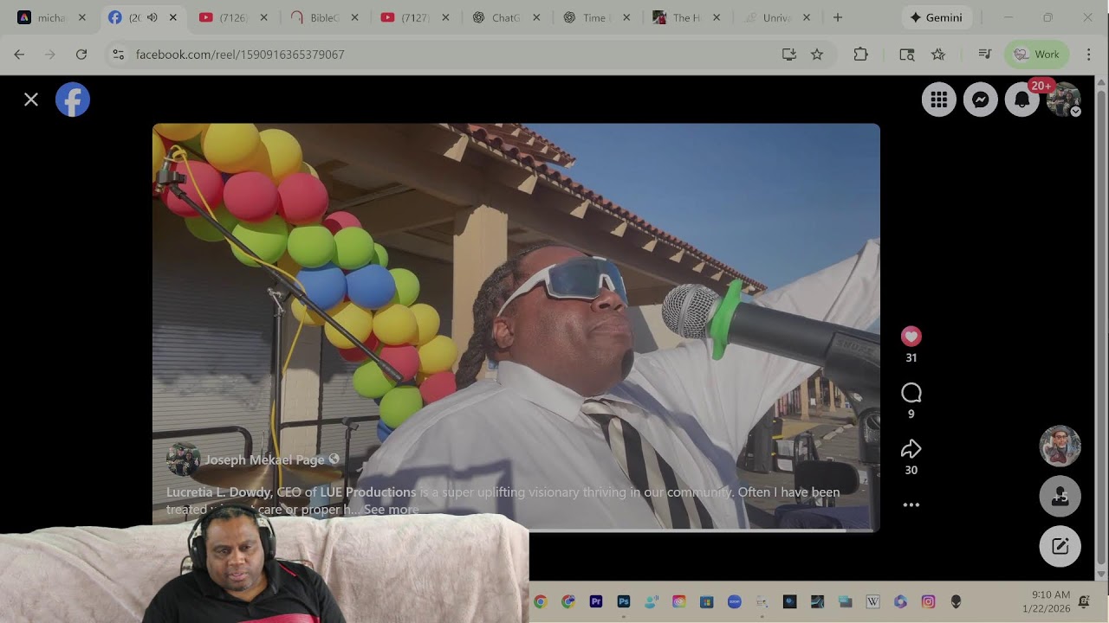Screen dimensions: 1109x623
Task: Share the reel with the arrow icon
Action: click(911, 448)
